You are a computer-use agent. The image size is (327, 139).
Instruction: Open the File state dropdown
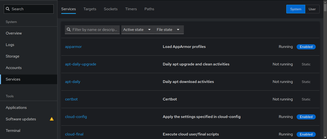(168, 30)
